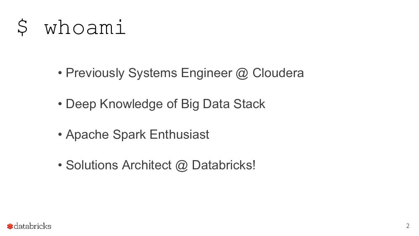Click the bullet dot before Solutions Architect
This screenshot has width=419, height=236.
point(60,166)
